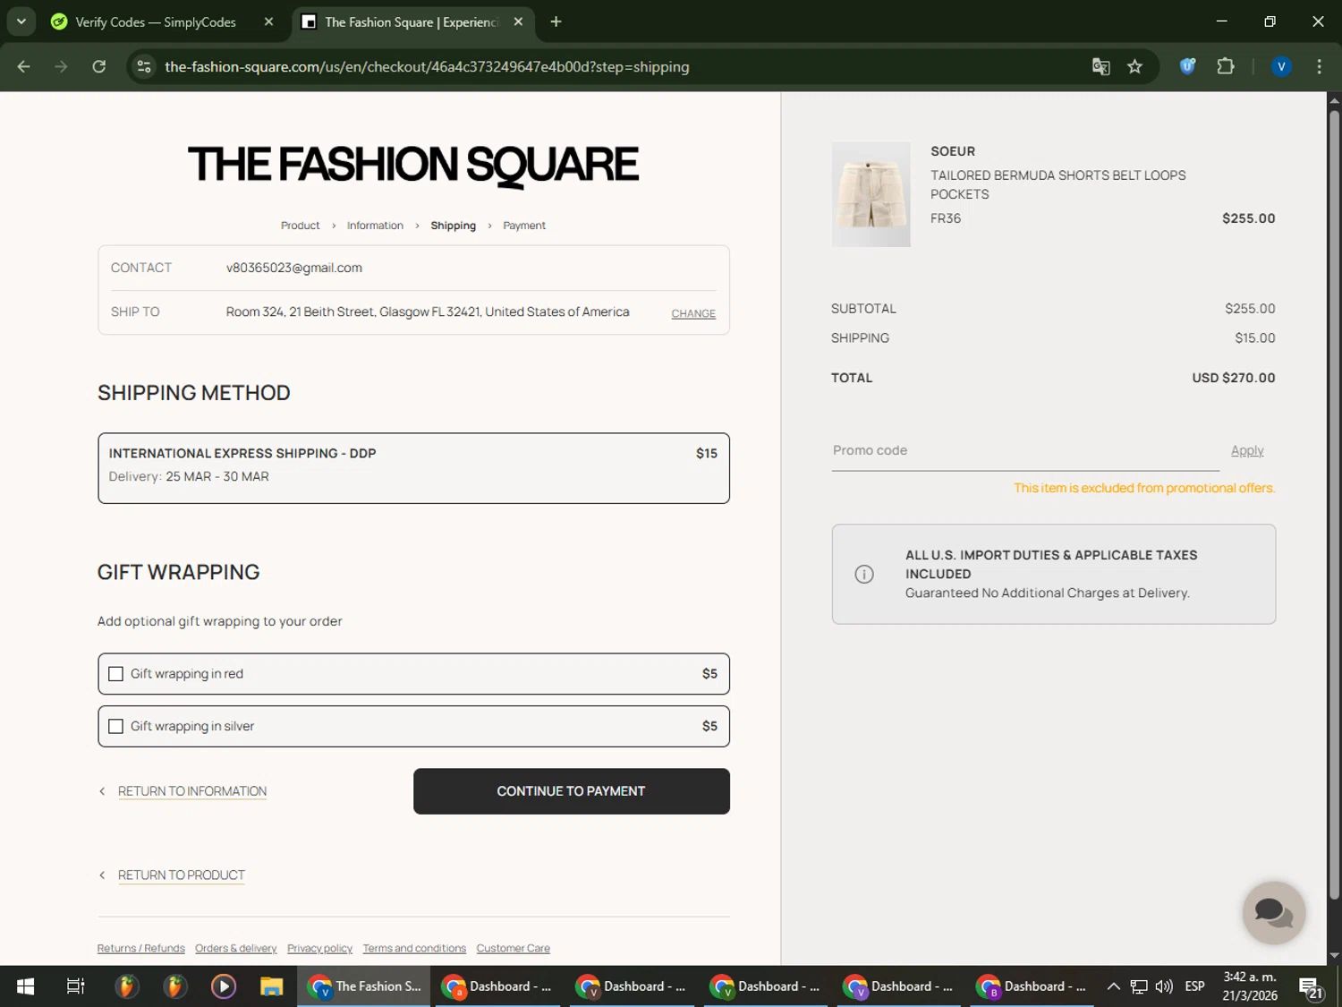Screen dimensions: 1342x1007
Task: Click the Promo code input field
Action: point(1025,450)
